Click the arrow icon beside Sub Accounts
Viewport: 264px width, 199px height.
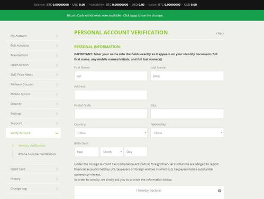(x=57, y=46)
